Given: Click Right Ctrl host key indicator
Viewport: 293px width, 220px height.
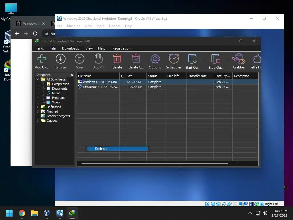Looking at the screenshot, I should tap(271, 204).
